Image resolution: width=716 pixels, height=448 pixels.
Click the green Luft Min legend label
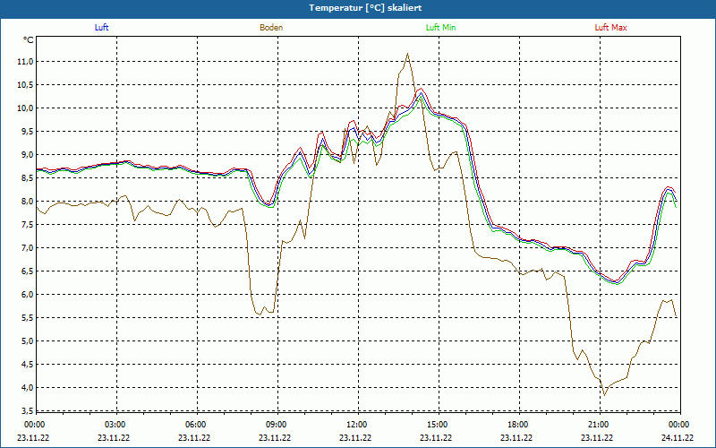(x=440, y=28)
